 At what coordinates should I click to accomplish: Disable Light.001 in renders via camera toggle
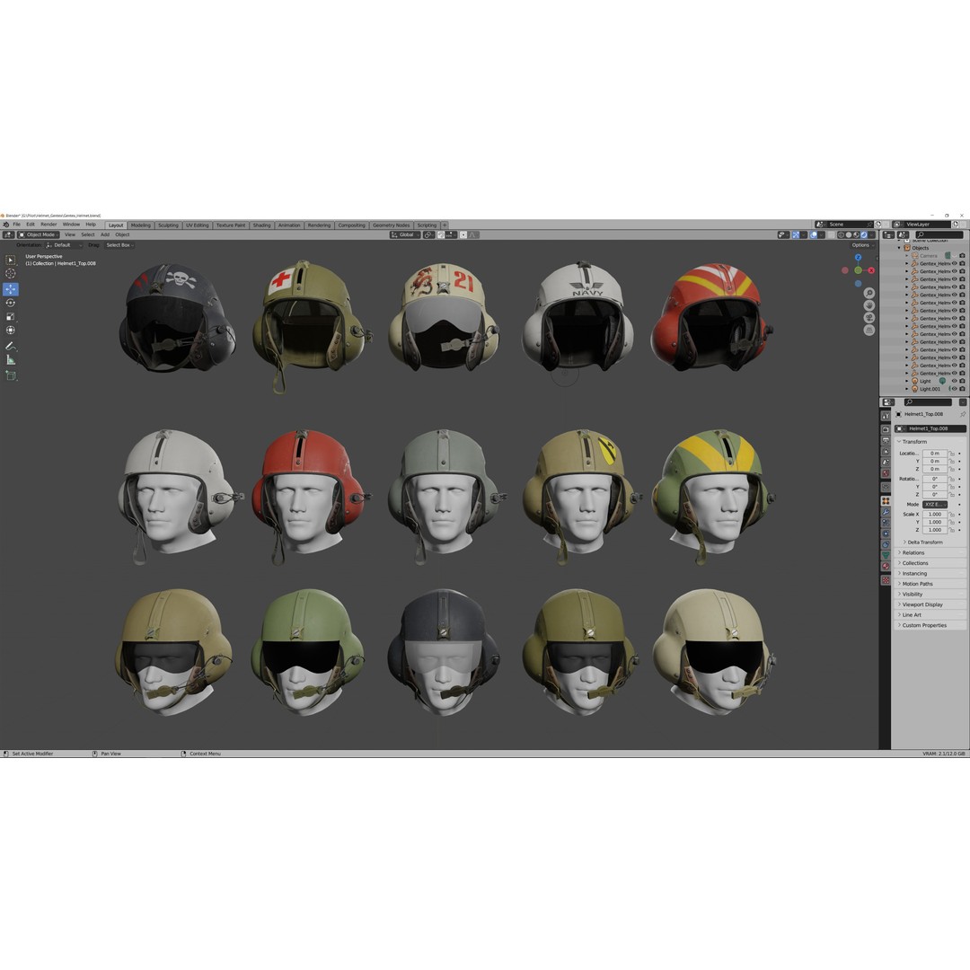[x=962, y=389]
